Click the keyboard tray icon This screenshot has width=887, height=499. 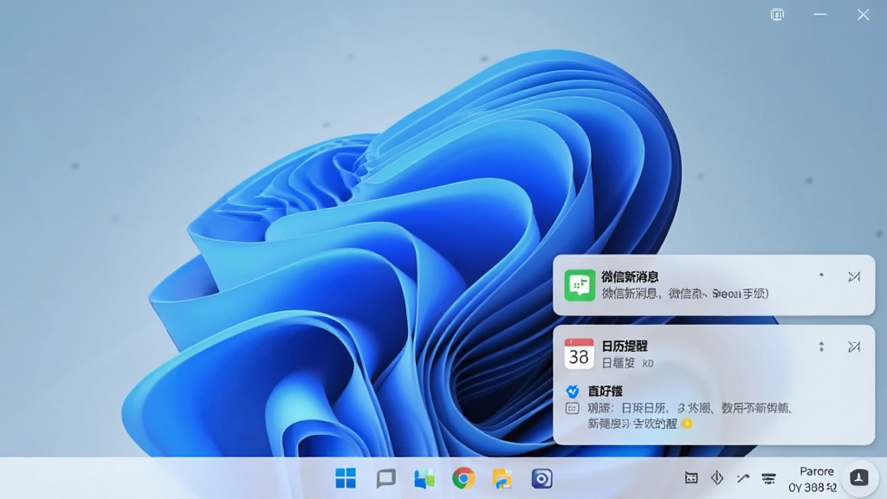(x=690, y=478)
